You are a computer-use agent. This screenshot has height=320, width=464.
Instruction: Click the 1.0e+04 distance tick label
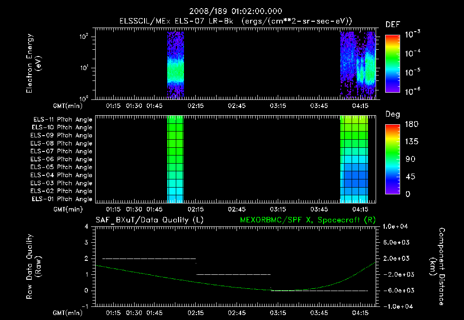(395, 226)
